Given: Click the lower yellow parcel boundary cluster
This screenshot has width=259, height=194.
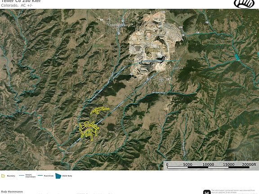Looking at the screenshot, I should pos(89,131).
